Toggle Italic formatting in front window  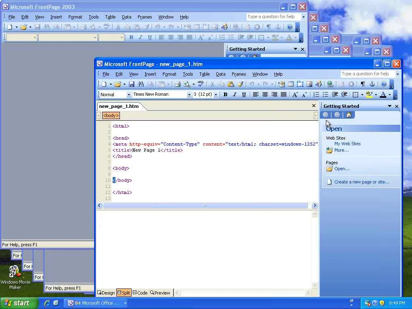point(235,95)
